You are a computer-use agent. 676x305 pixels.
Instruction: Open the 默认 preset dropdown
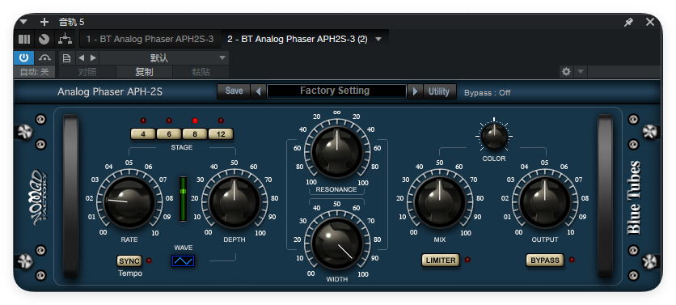164,58
